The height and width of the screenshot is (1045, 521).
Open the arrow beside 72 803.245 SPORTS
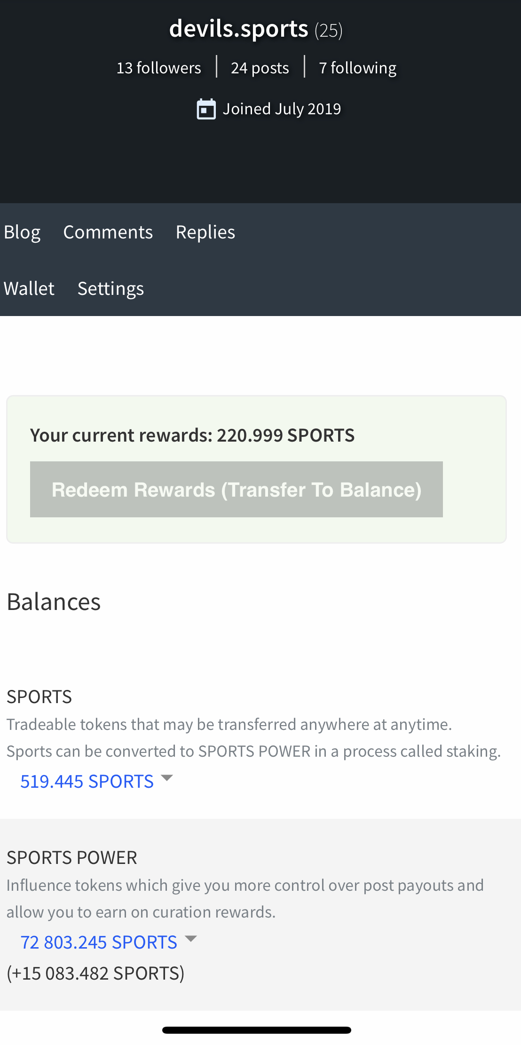(190, 939)
